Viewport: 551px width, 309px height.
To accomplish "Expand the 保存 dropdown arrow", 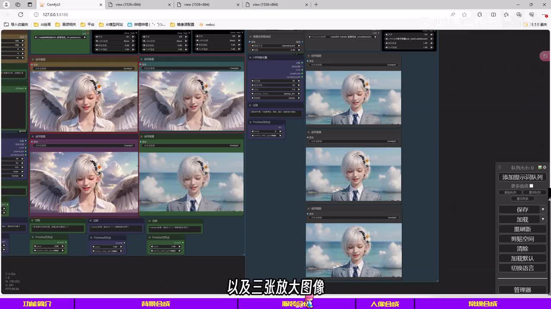I will [x=542, y=209].
